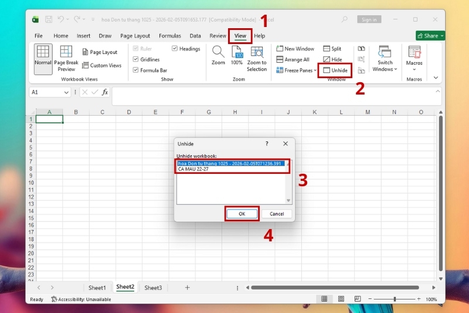
Task: Switch to the Insert tab
Action: click(83, 36)
